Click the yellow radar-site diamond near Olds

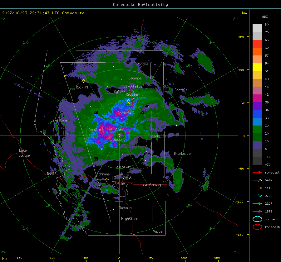coord(119,136)
